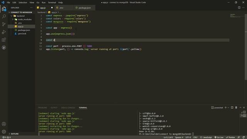Open the Help menu
Screen dimensions: 247x139
click(61, 2)
